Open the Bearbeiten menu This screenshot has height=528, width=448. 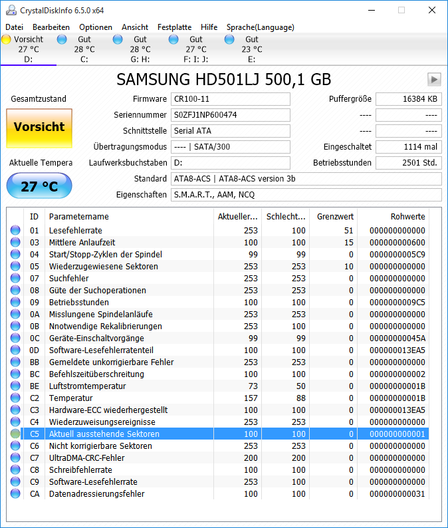51,27
